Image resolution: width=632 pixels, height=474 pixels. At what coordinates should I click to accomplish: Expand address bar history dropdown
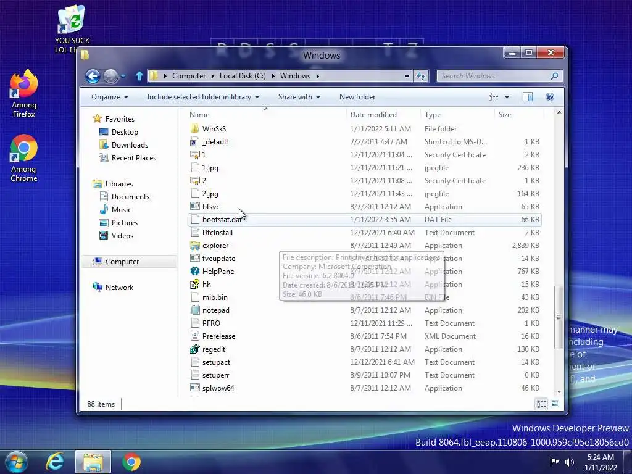pos(407,76)
